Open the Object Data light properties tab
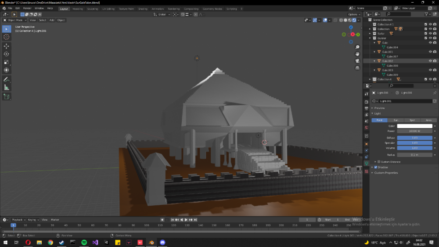The width and height of the screenshot is (439, 247). click(x=367, y=163)
